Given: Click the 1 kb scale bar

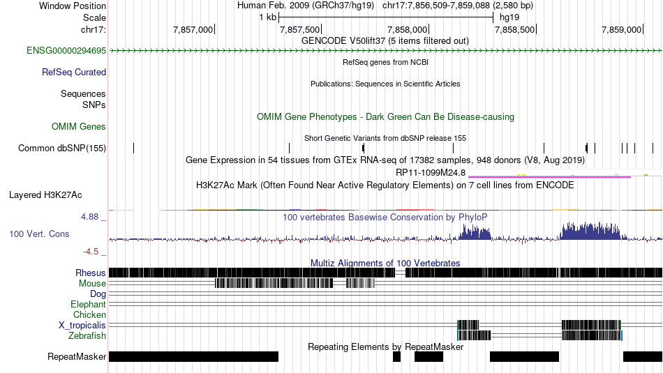Looking at the screenshot, I should point(386,17).
